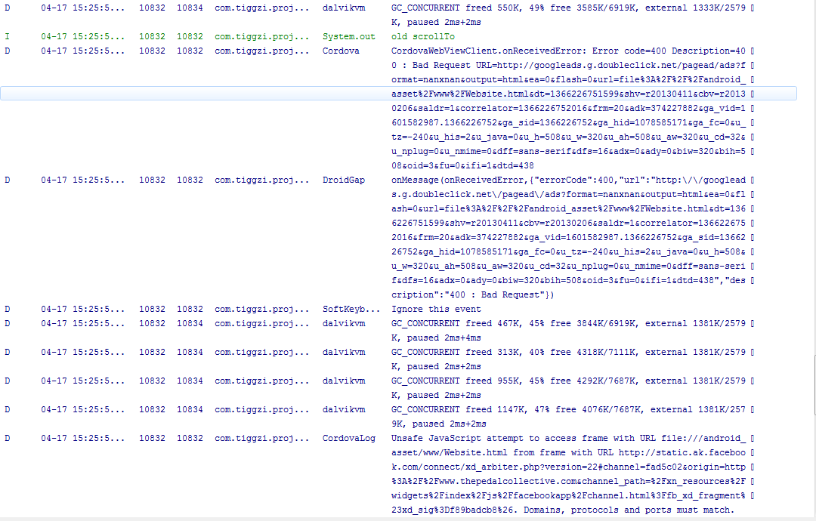The width and height of the screenshot is (816, 521).
Task: Click the dalvikvm tag in the freed 550K row
Action: [344, 8]
